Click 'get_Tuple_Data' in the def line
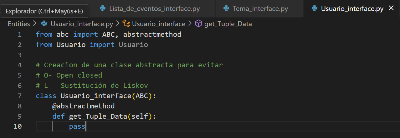400x138 pixels. [98, 116]
